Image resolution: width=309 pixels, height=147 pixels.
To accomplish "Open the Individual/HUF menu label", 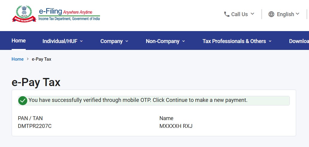I will (60, 41).
